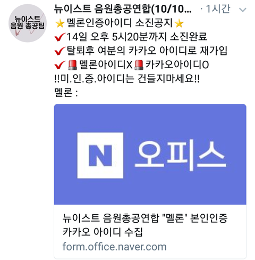255x260 pixels.
Task: Open the 뉴이스트 음원총공연합 account name
Action: pos(123,9)
